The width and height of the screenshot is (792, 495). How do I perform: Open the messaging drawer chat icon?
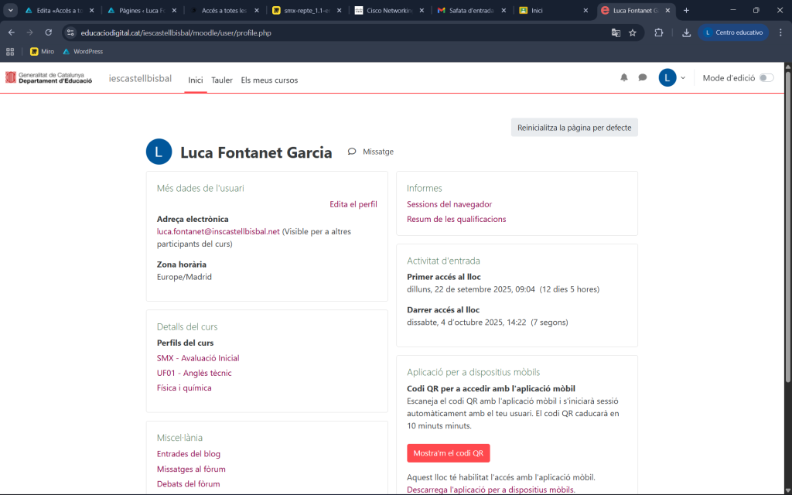(x=642, y=78)
